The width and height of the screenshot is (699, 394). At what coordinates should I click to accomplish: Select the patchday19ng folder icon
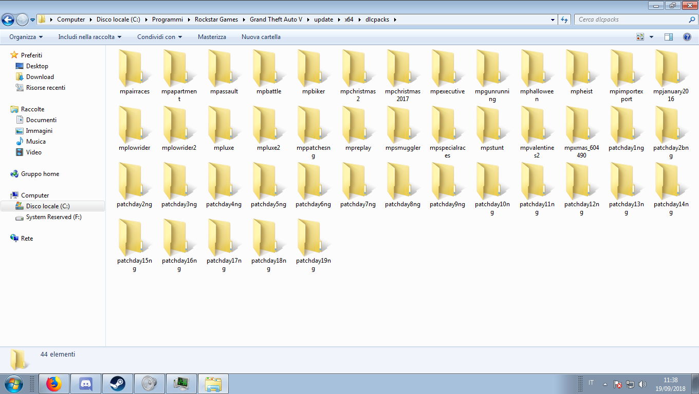click(313, 238)
